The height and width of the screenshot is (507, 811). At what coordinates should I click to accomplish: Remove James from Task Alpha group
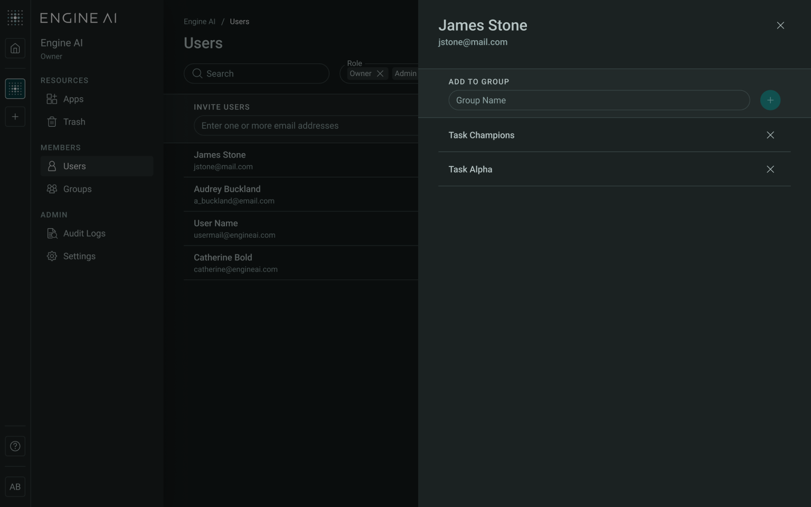(x=770, y=170)
